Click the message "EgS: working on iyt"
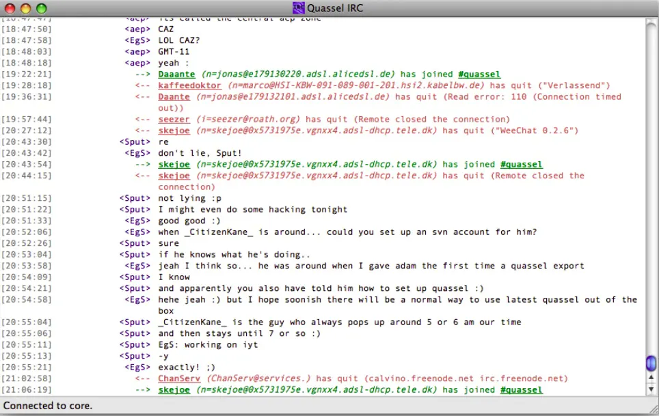Image resolution: width=659 pixels, height=416 pixels. [x=208, y=345]
